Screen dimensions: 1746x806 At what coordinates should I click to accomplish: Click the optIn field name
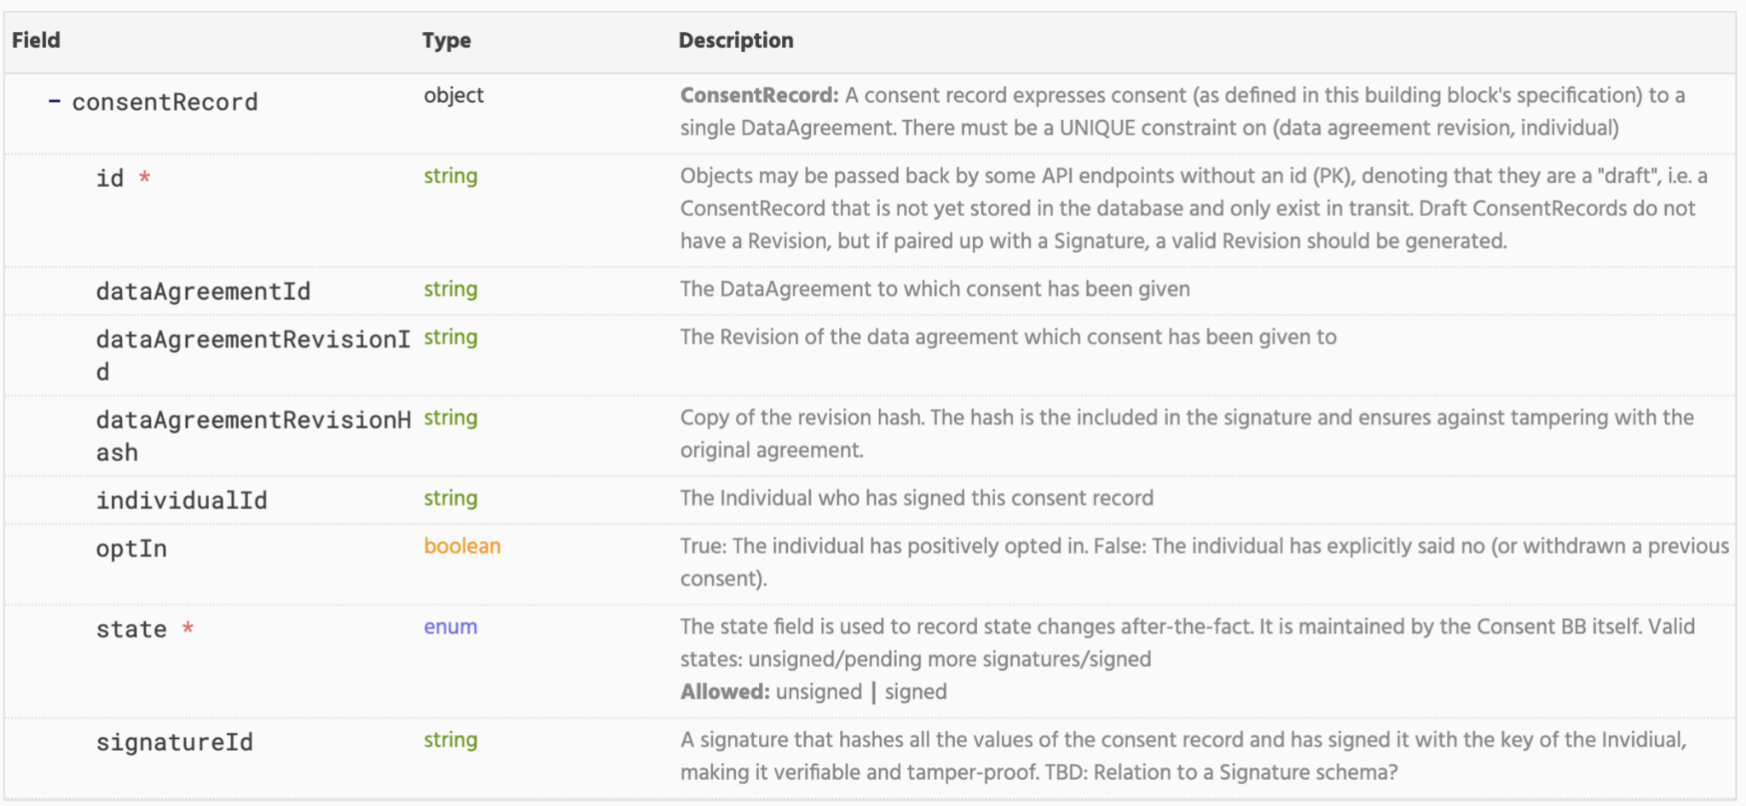point(131,548)
